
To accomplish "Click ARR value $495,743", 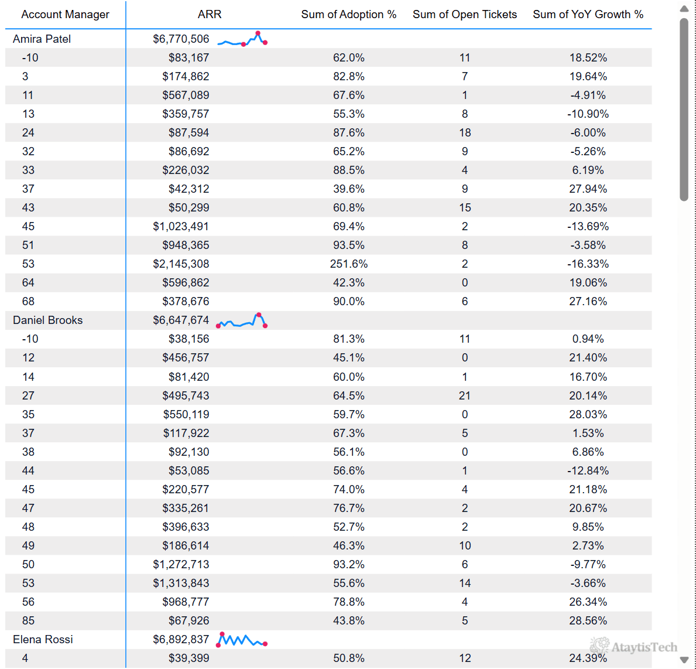I will (186, 396).
